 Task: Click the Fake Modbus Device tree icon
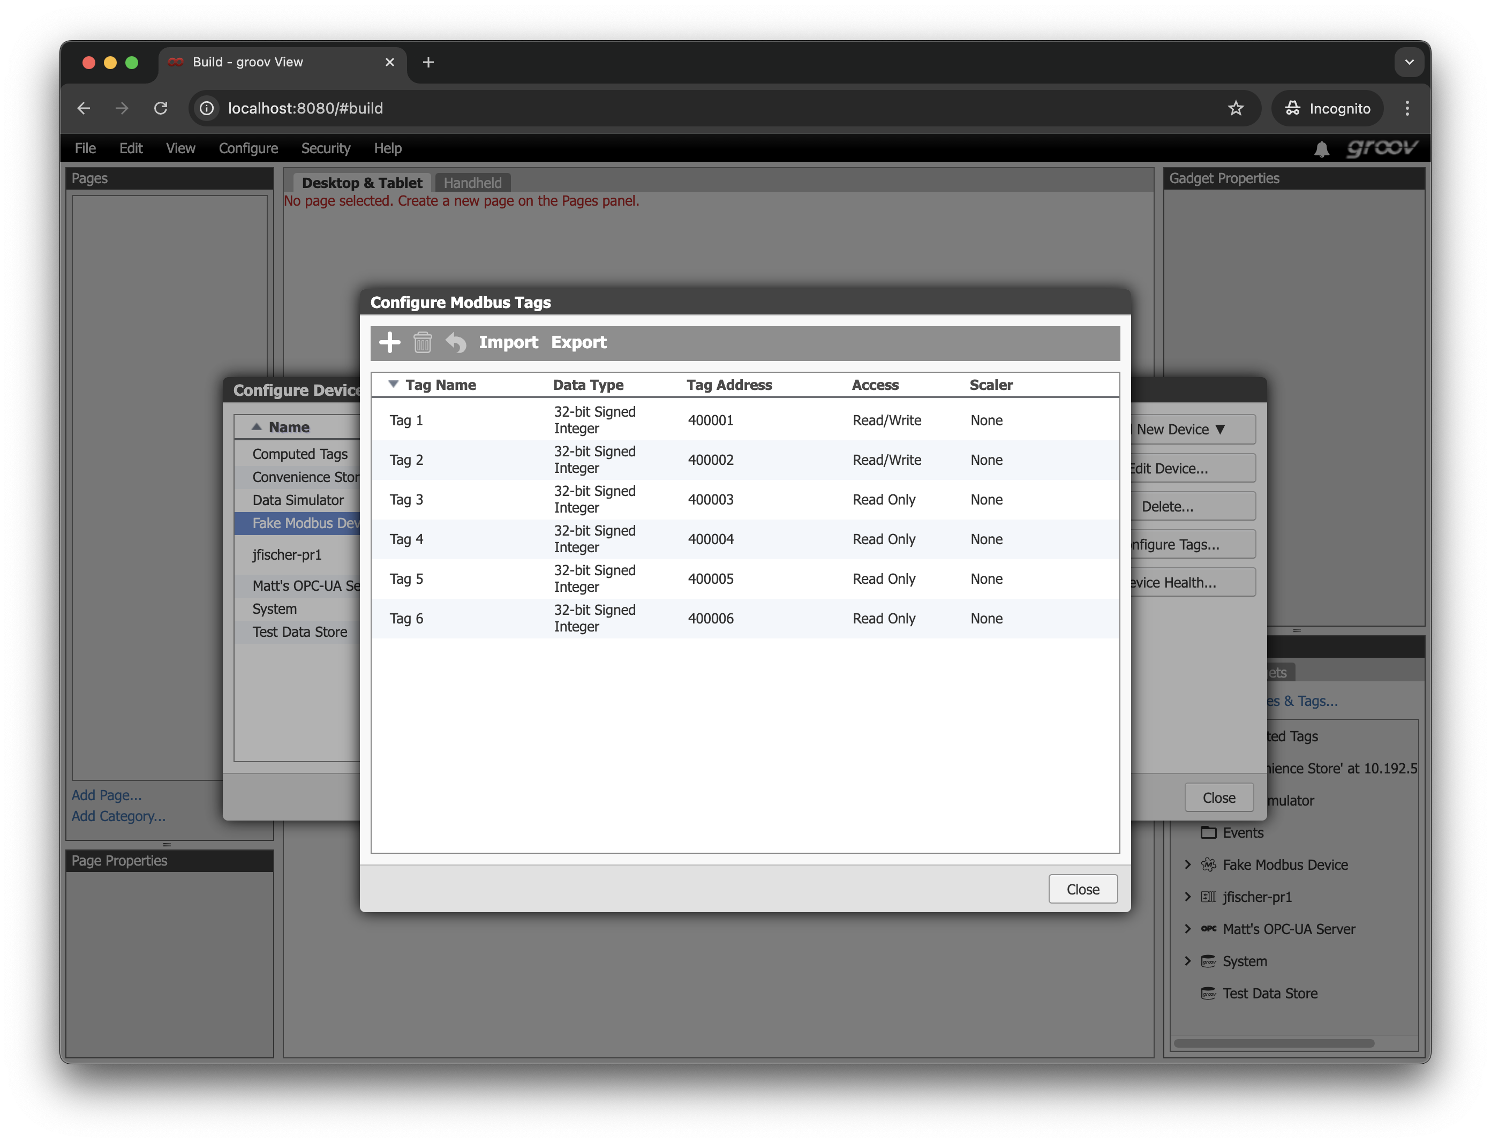click(x=1208, y=864)
